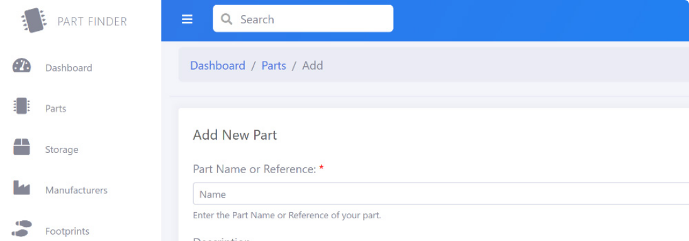
Task: Click the Add New Part heading
Action: [235, 135]
